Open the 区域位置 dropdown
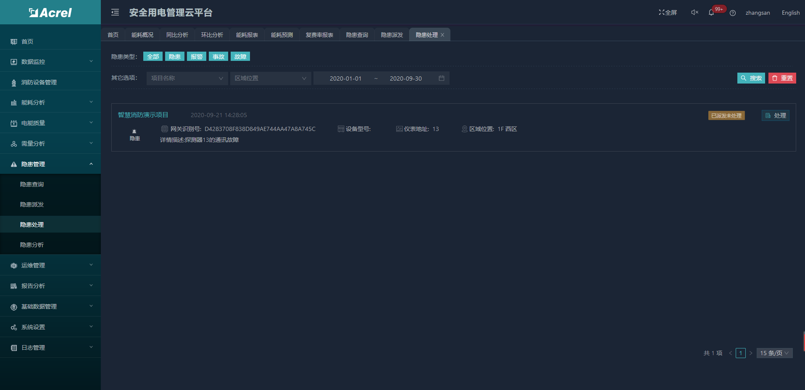The image size is (805, 390). tap(271, 78)
